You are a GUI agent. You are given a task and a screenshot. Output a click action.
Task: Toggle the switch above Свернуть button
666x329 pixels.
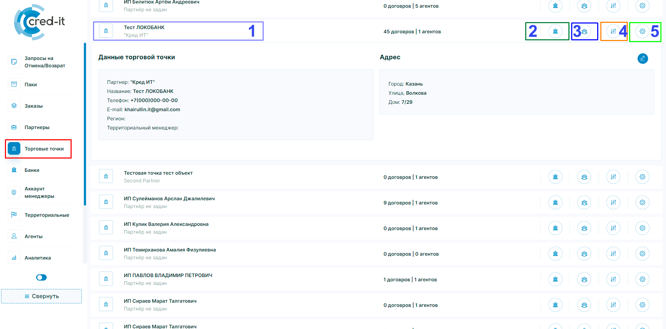tap(41, 277)
